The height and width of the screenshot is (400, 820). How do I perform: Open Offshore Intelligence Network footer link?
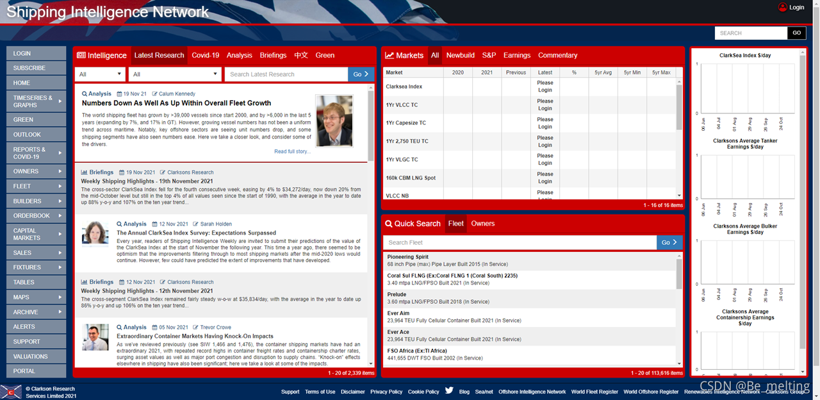click(532, 392)
